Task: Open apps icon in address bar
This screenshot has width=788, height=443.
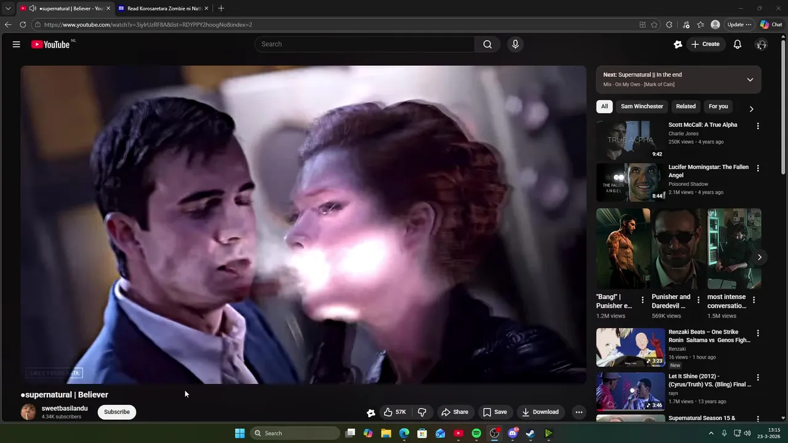Action: (643, 25)
